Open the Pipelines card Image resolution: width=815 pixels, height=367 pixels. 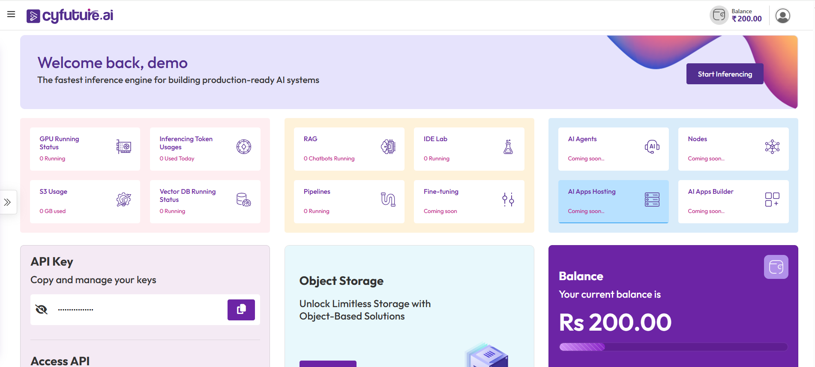click(349, 201)
